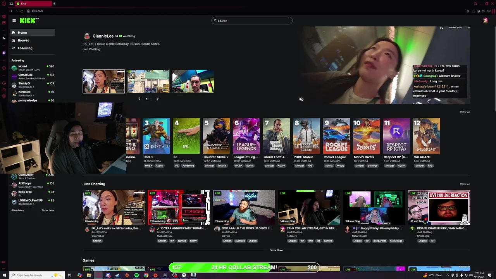Collapse following list with Show Less
Image resolution: width=496 pixels, height=279 pixels.
click(48, 210)
